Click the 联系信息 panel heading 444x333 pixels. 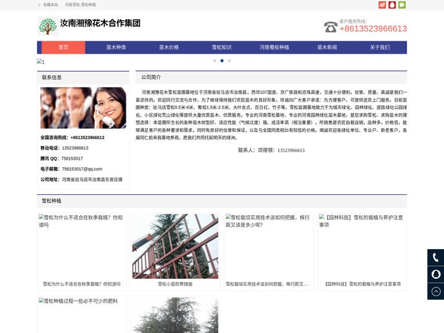52,77
